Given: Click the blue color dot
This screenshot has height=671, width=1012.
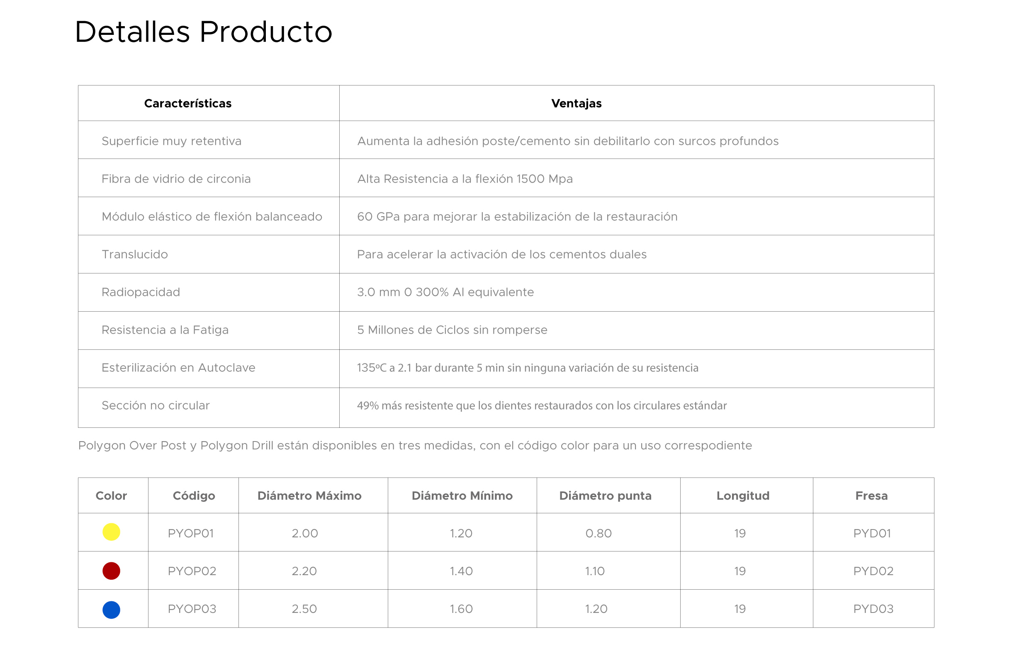Looking at the screenshot, I should (x=111, y=609).
